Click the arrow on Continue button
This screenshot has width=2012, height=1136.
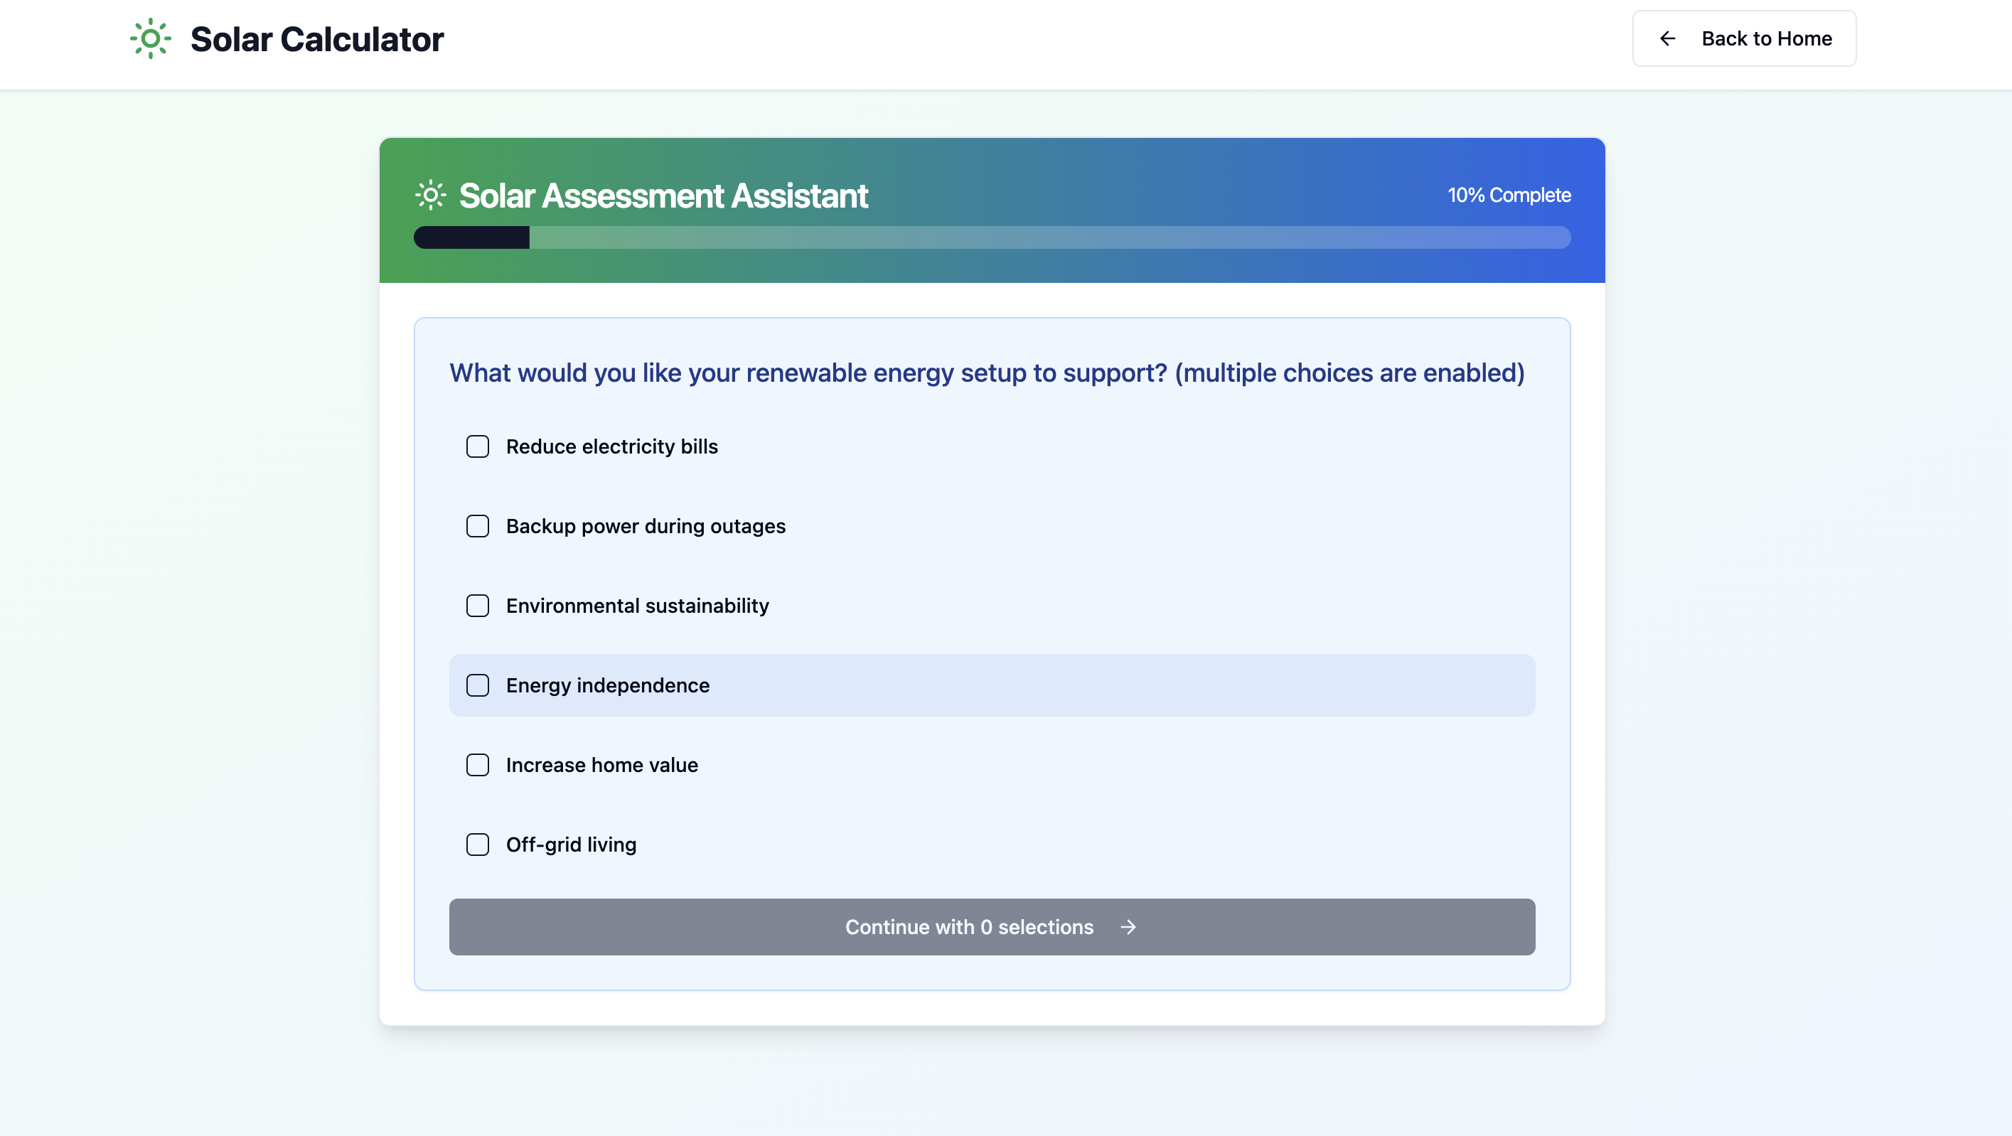point(1128,927)
